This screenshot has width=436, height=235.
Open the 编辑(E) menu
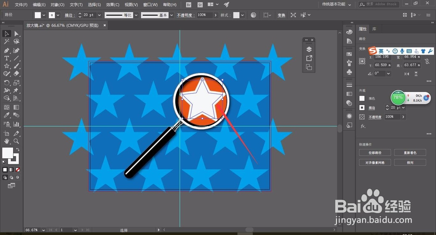pos(39,5)
